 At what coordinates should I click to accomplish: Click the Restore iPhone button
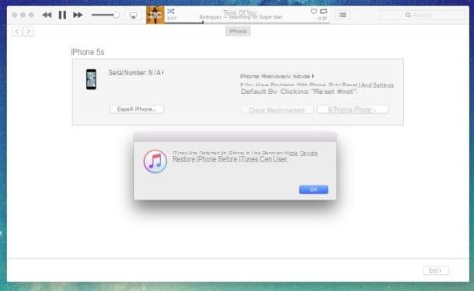[x=353, y=109]
